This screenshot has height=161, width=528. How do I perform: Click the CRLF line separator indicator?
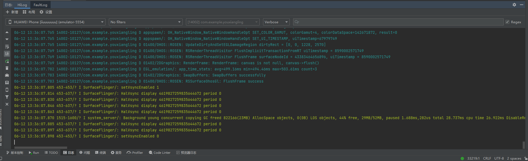point(487,159)
